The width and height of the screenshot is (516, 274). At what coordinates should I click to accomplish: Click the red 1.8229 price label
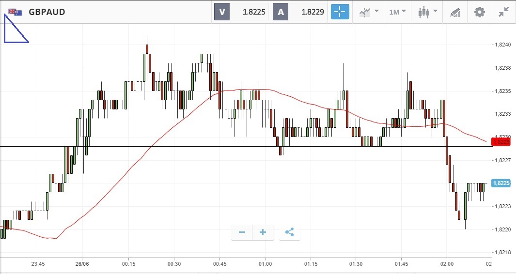click(501, 142)
